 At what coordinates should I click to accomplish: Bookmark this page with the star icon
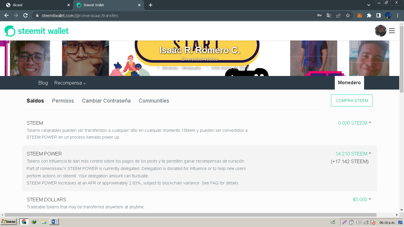348,15
